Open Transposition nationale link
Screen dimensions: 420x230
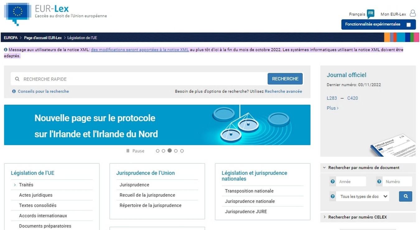click(249, 191)
